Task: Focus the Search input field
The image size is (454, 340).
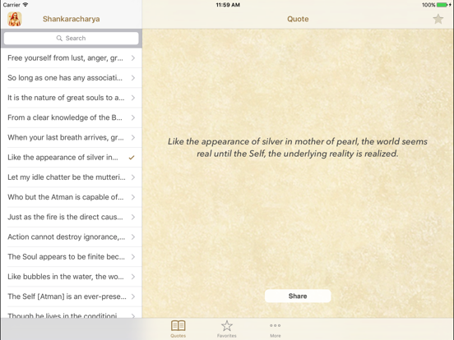Action: (x=72, y=38)
